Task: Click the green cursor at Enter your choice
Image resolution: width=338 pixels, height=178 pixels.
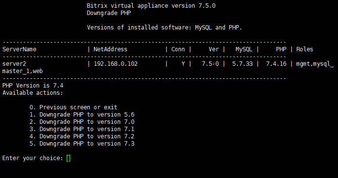Action: (x=69, y=158)
